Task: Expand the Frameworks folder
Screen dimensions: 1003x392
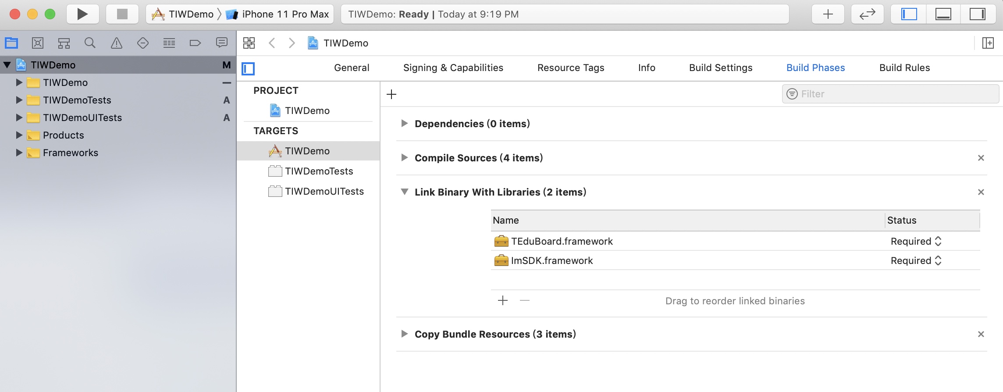Action: coord(19,153)
